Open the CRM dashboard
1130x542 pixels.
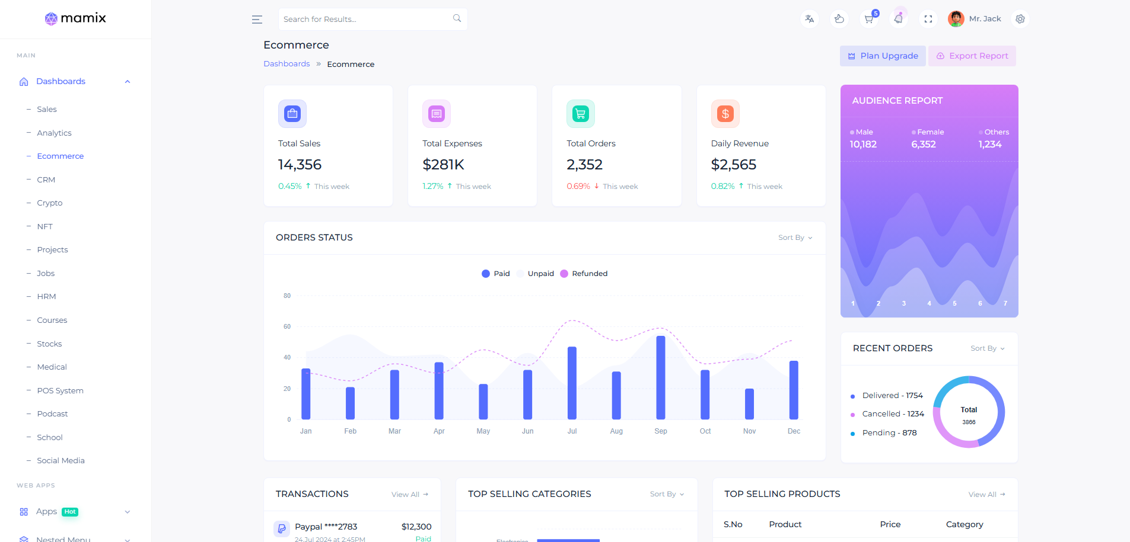pyautogui.click(x=46, y=180)
